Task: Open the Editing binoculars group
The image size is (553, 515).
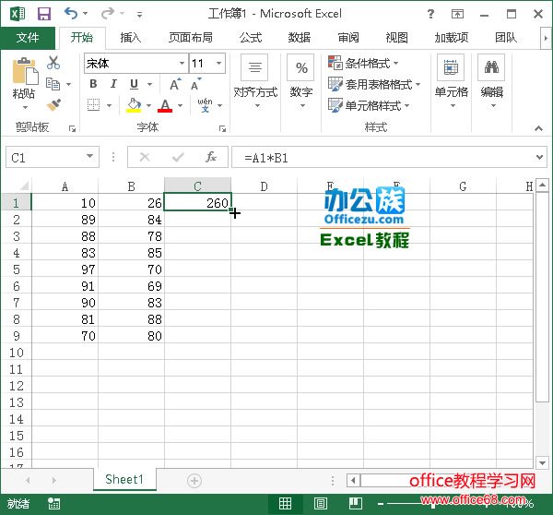Action: click(x=491, y=82)
